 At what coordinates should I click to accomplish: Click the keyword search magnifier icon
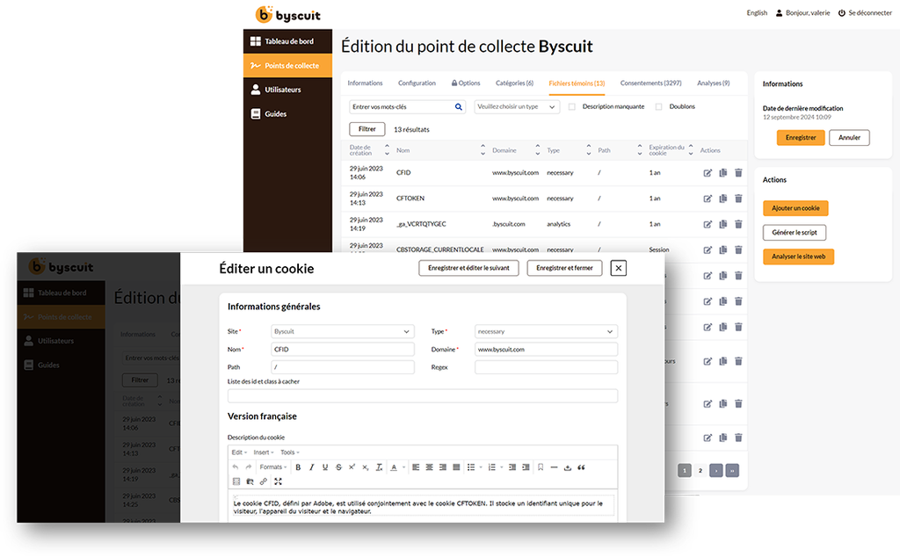[459, 106]
